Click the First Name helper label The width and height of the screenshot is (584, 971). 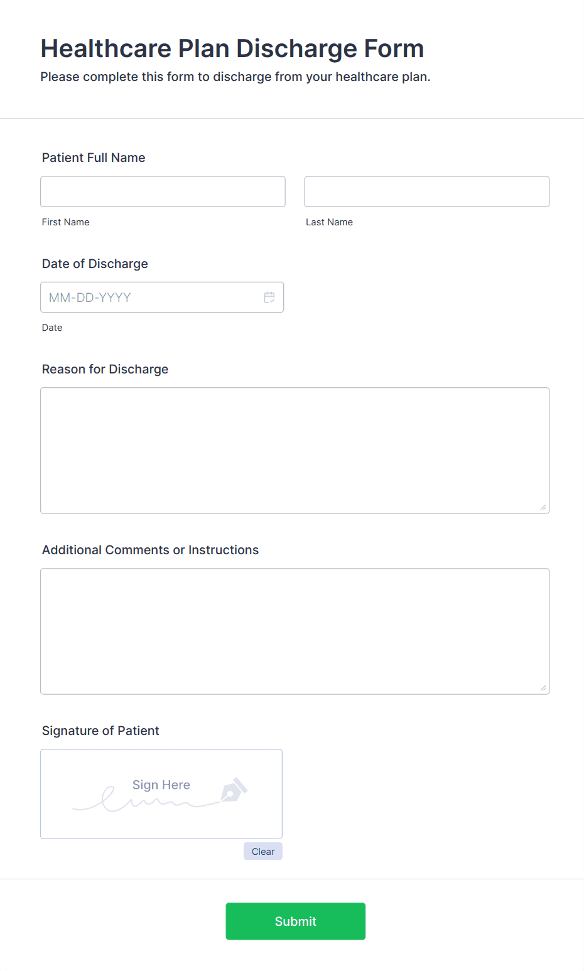tap(65, 222)
